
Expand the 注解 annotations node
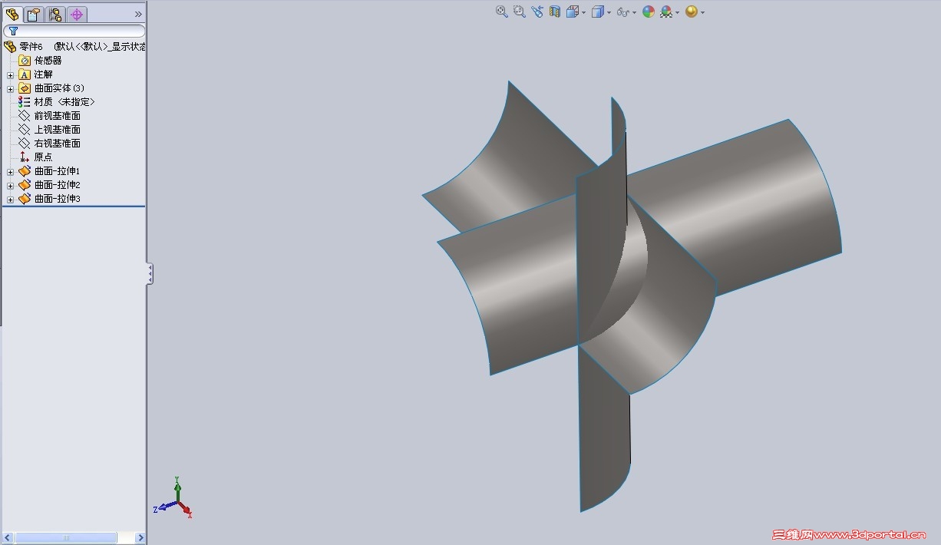10,74
